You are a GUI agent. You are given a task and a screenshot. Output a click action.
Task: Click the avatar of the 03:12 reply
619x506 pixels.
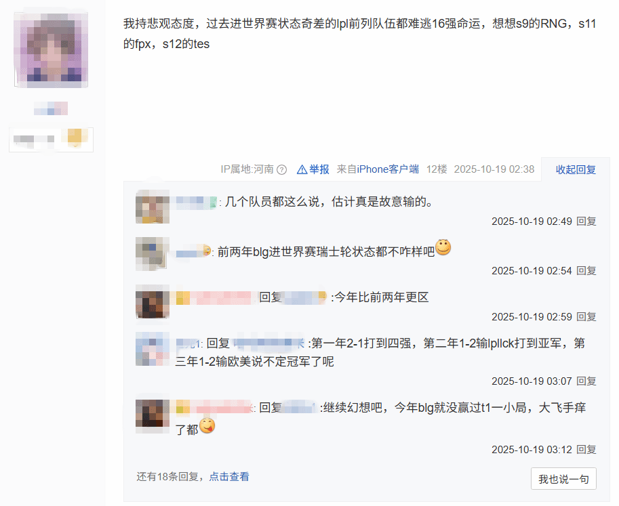pyautogui.click(x=153, y=417)
